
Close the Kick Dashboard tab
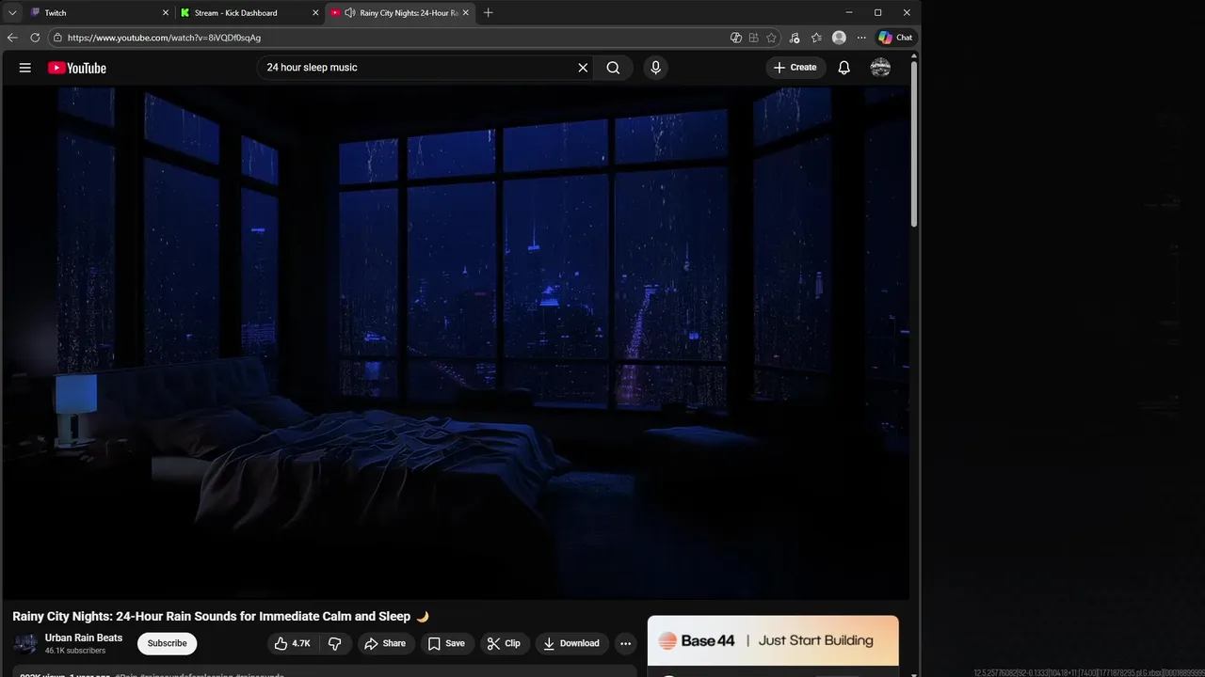(x=315, y=13)
